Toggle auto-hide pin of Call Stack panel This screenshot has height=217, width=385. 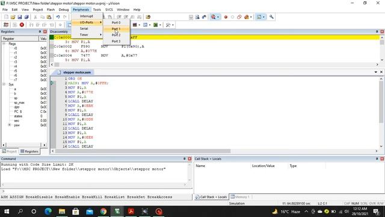tap(377, 159)
